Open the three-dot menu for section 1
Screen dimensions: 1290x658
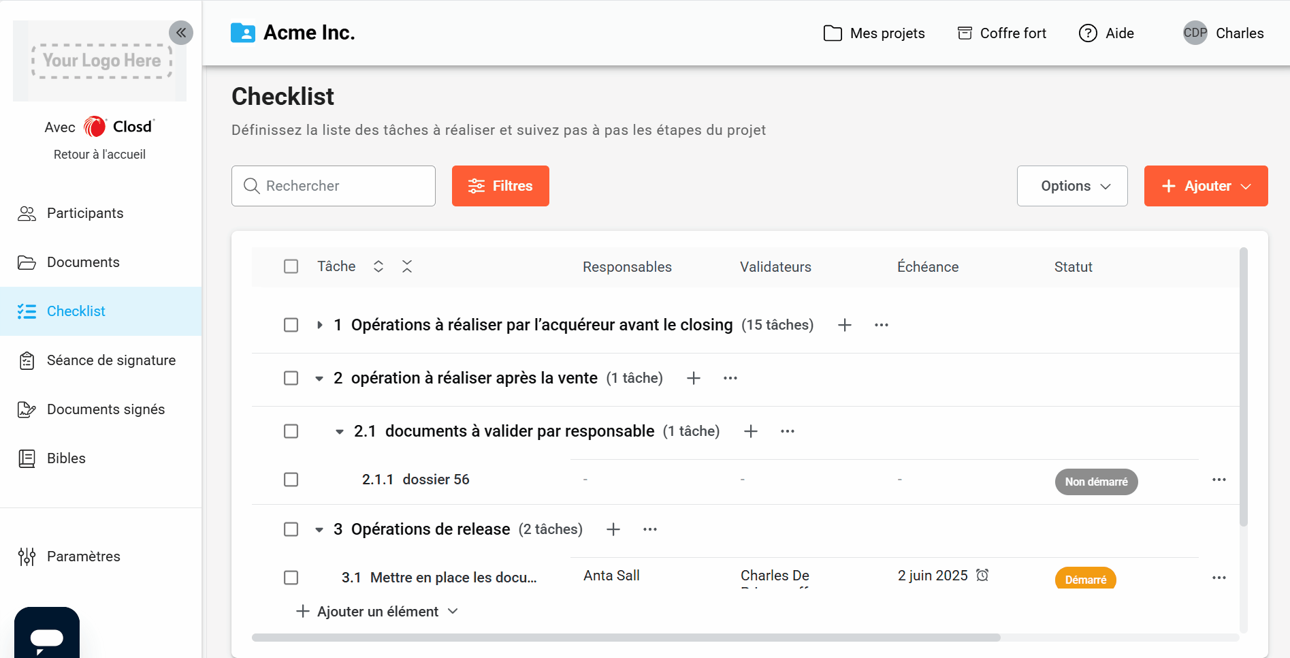[x=882, y=325]
